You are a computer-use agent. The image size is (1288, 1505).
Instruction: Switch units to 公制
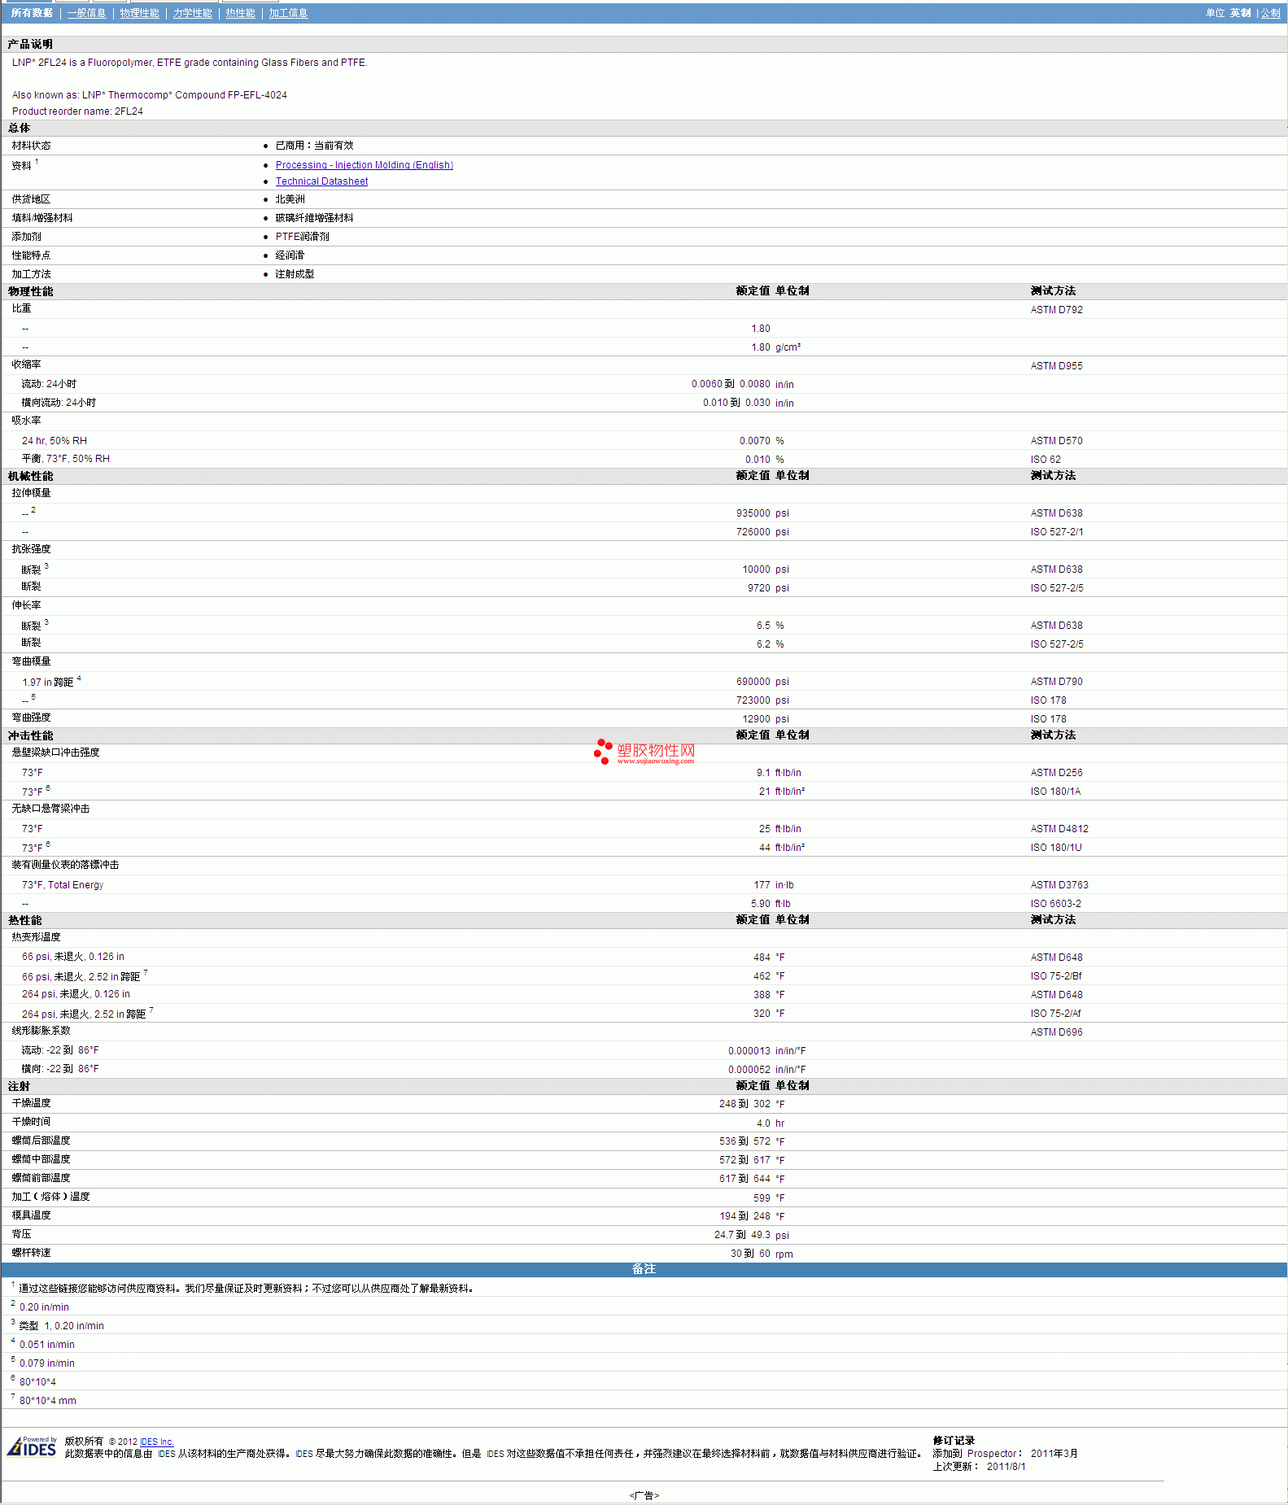(1271, 13)
